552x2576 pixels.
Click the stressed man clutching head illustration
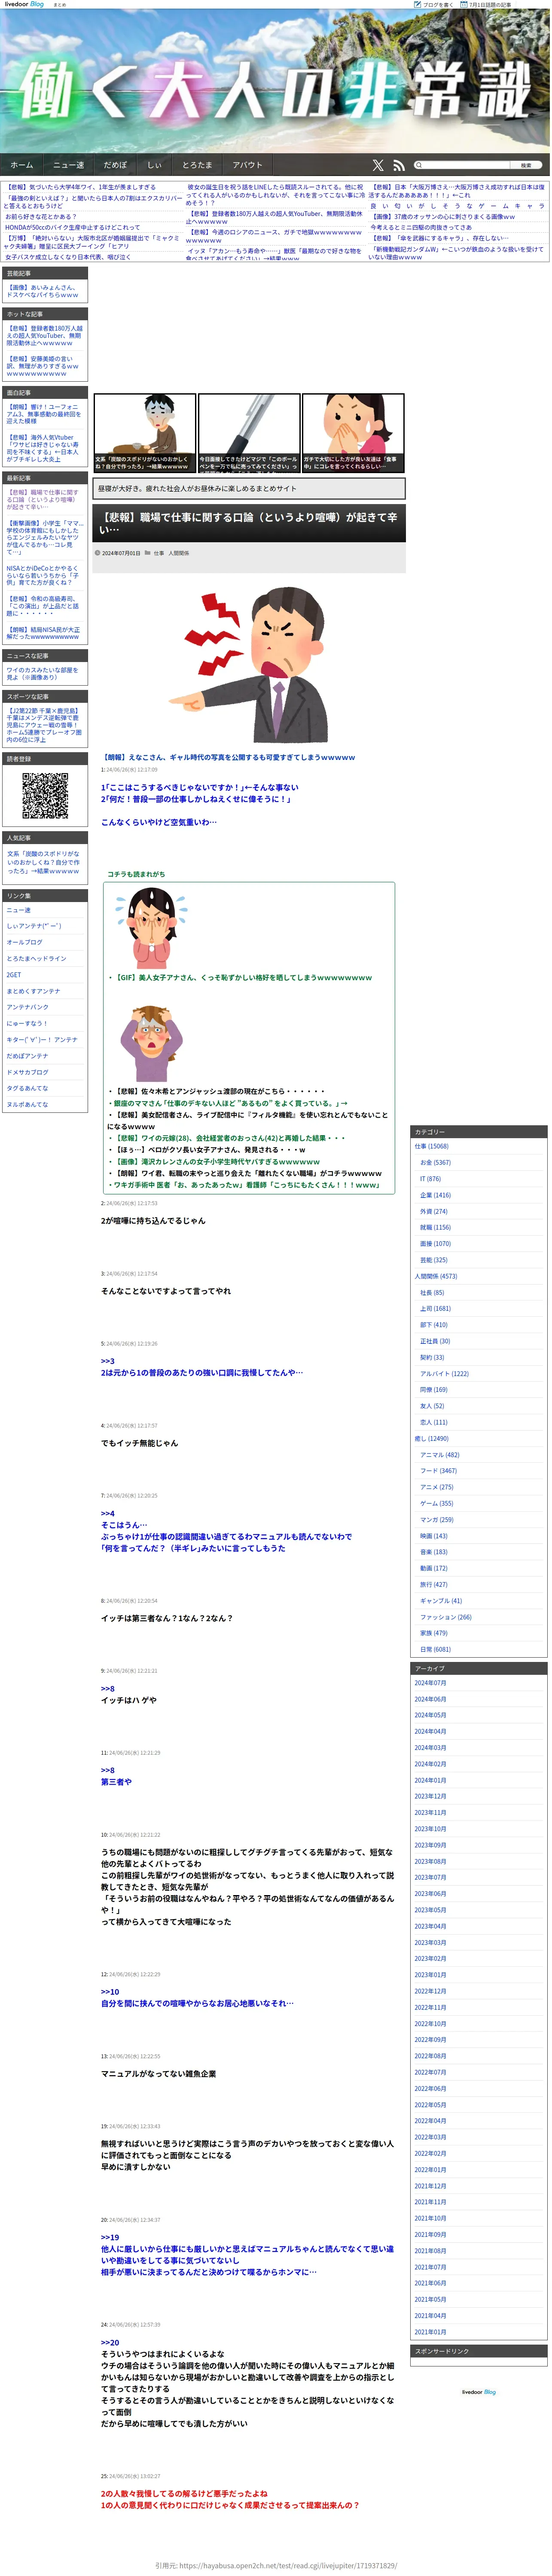(151, 1043)
